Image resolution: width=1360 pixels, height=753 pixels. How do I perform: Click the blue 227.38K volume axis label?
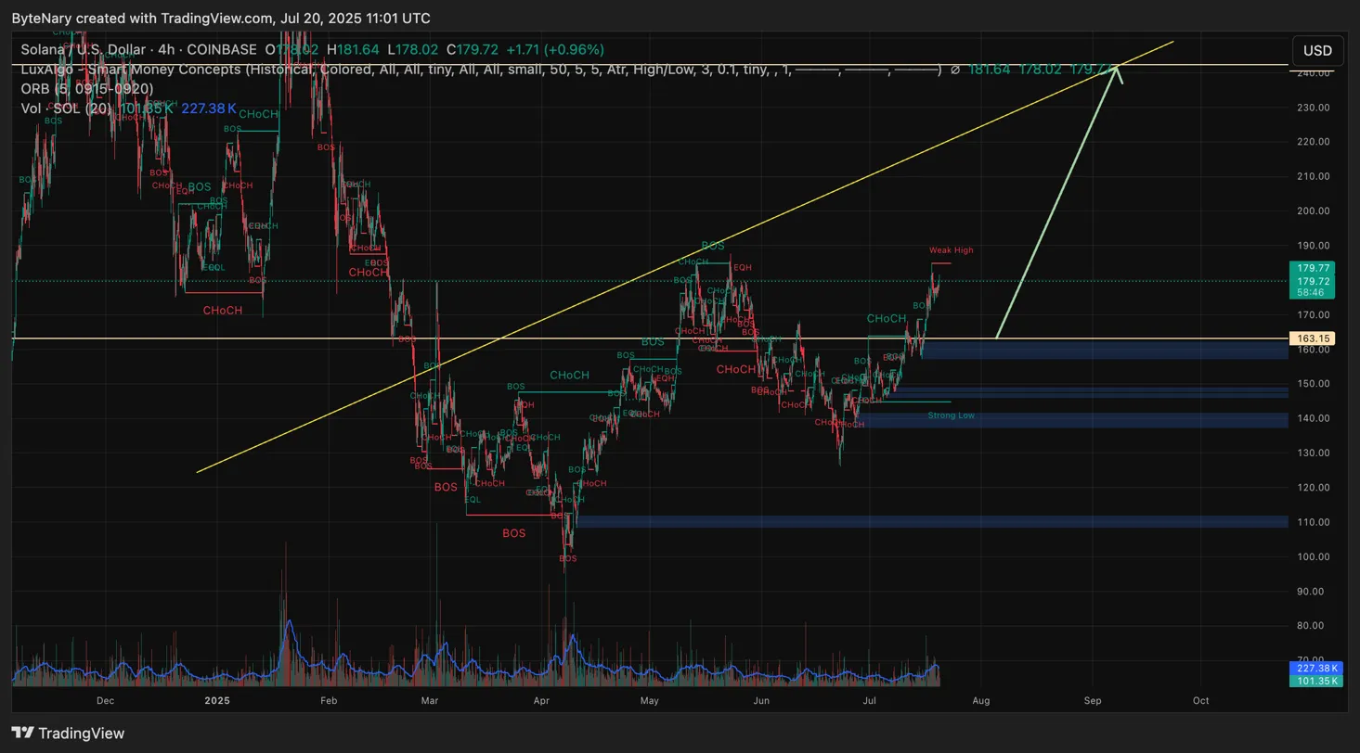(x=1312, y=668)
